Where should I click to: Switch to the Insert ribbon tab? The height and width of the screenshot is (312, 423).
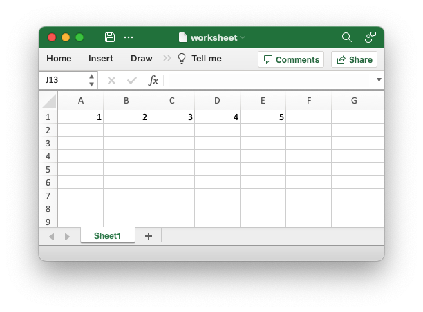pyautogui.click(x=101, y=59)
